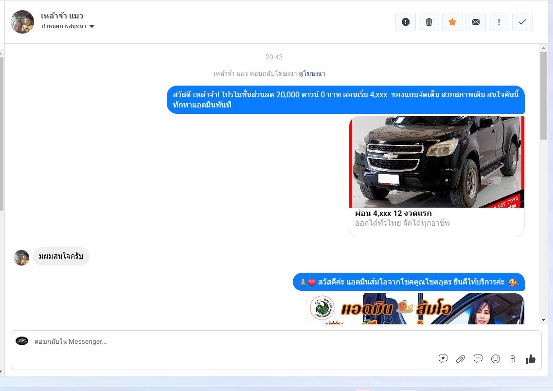The width and height of the screenshot is (553, 391).
Task: Click the conversation scrollbar thumb
Action: click(x=543, y=96)
